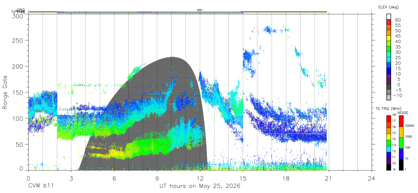
Task: Click x-axis tick label '24'
Action: pyautogui.click(x=372, y=178)
